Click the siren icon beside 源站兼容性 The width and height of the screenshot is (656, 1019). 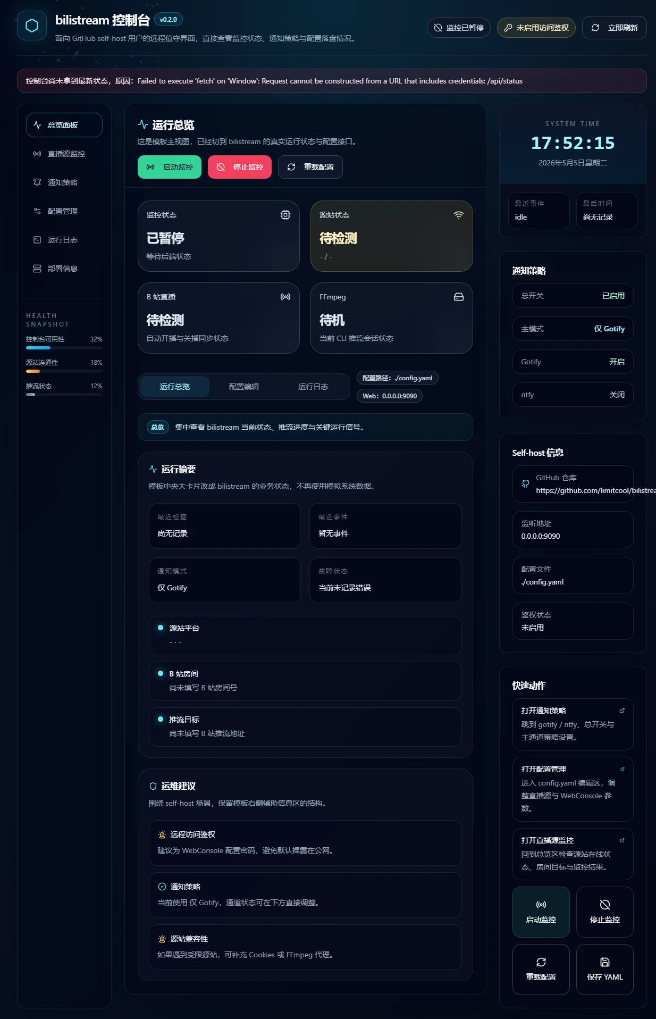(162, 939)
